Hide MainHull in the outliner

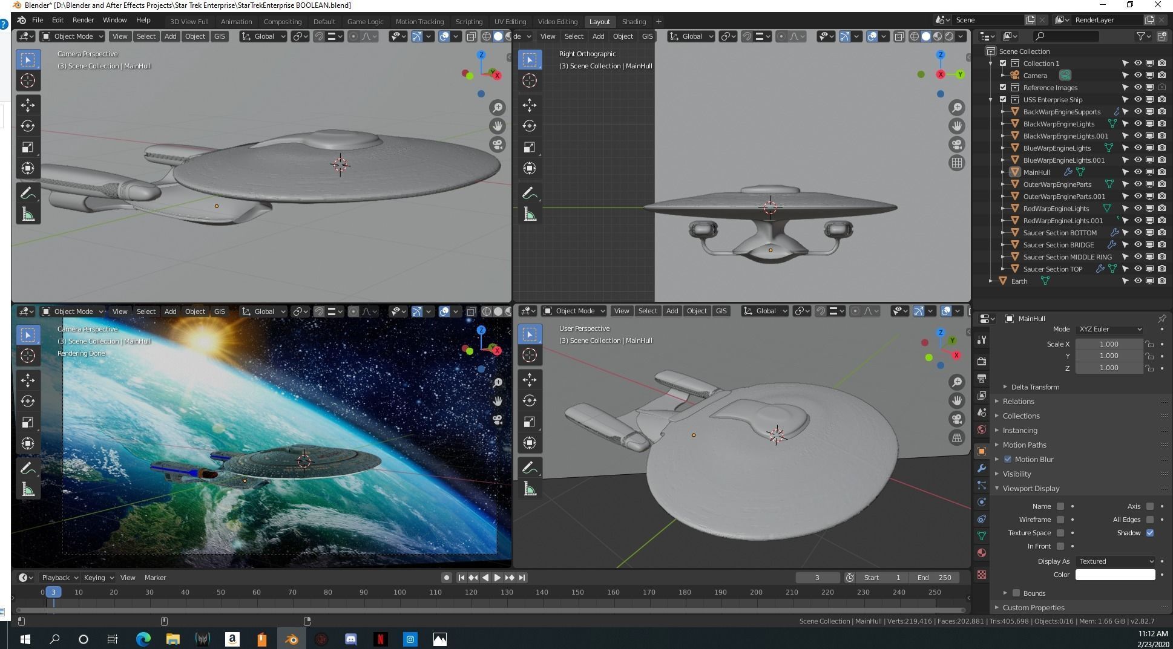[1138, 172]
